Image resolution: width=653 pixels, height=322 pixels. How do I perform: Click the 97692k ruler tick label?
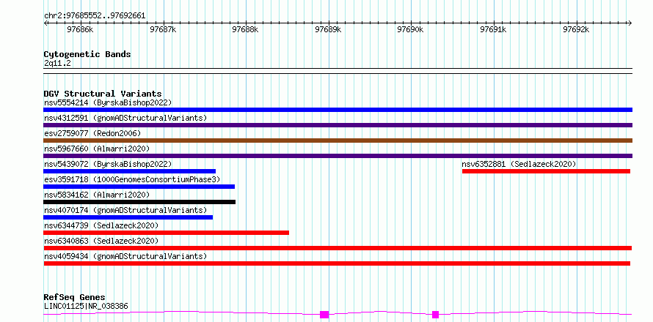pos(577,29)
